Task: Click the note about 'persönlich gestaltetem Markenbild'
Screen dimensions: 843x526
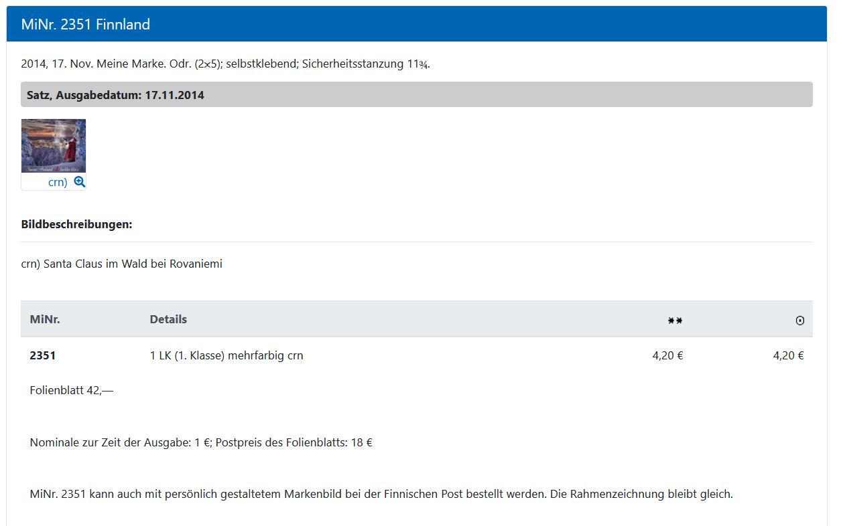Action: 381,495
